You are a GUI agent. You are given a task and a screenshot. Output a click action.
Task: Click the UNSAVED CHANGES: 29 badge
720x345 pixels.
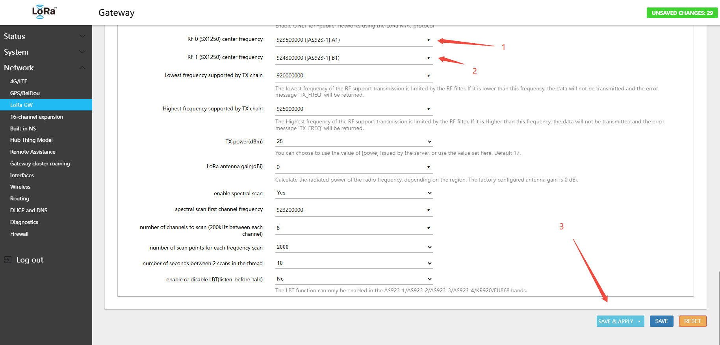pyautogui.click(x=682, y=13)
